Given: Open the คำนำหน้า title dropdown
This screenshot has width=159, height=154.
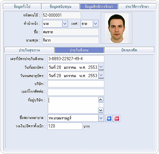Looking at the screenshot, I should pos(65,24).
